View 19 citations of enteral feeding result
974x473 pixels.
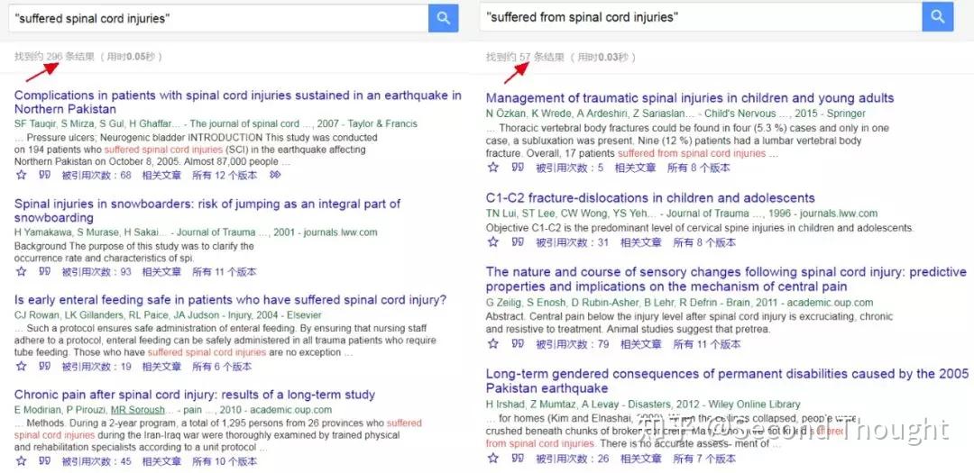[96, 366]
